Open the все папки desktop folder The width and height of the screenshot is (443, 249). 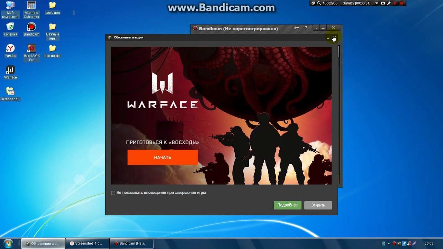pos(53,51)
